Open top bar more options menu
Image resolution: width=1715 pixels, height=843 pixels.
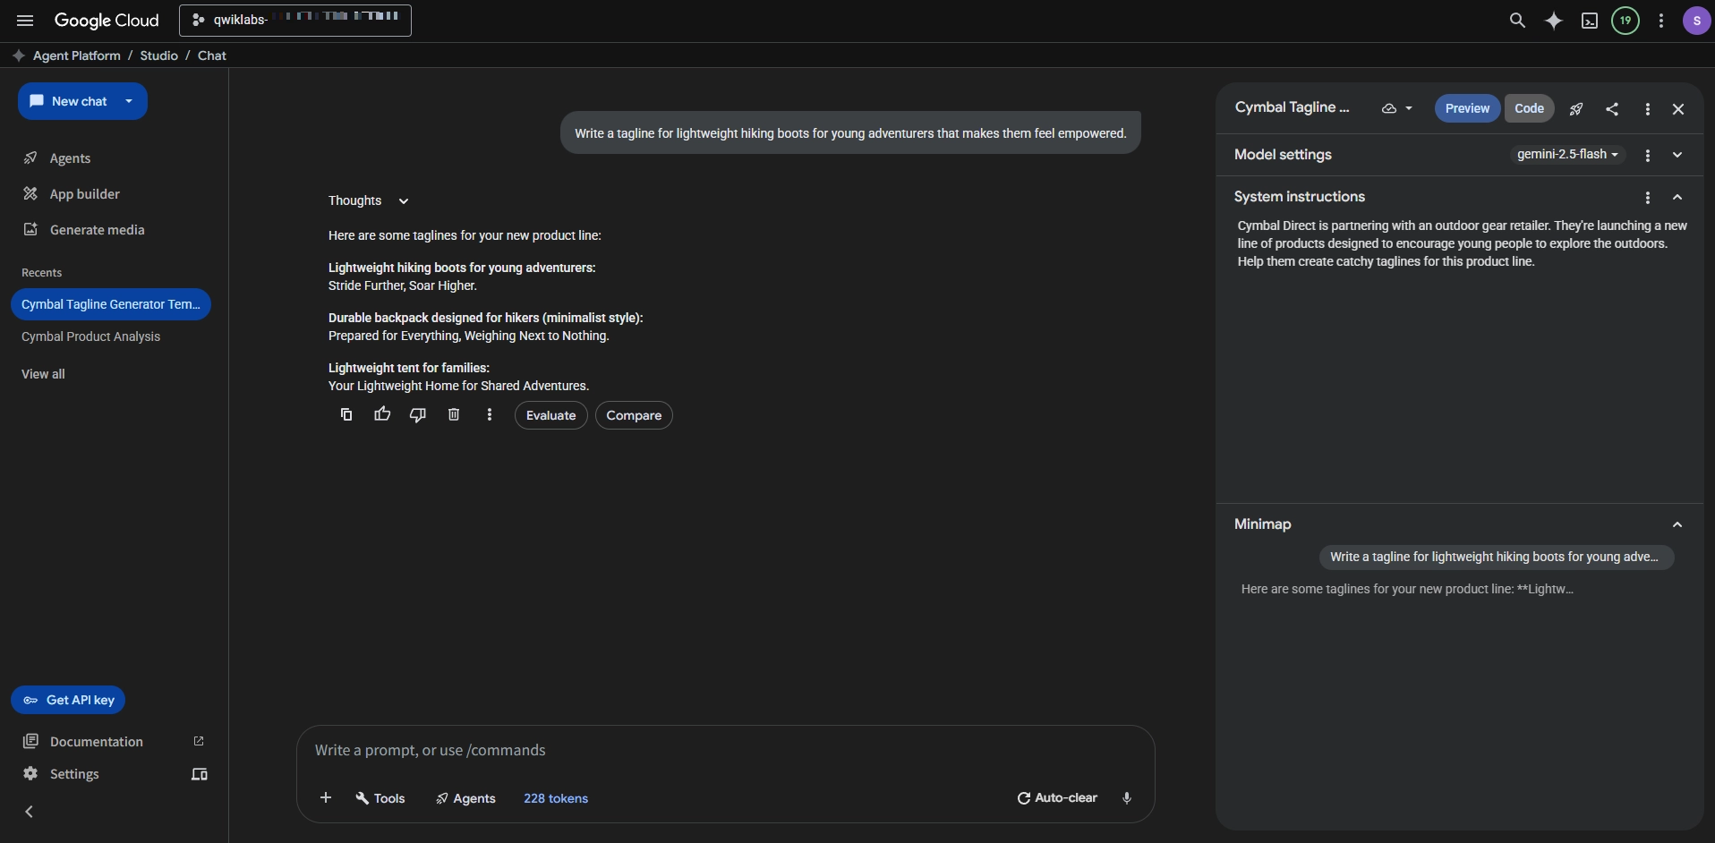(1661, 21)
